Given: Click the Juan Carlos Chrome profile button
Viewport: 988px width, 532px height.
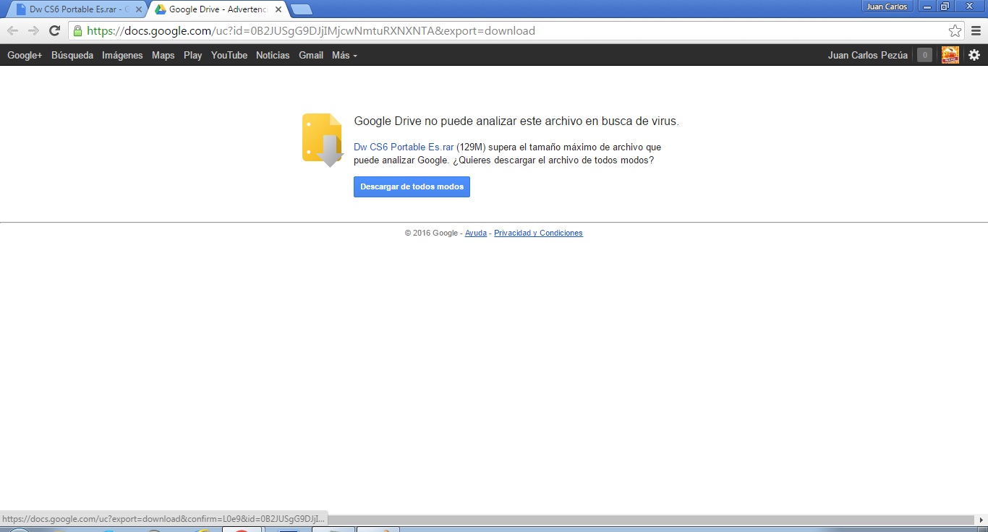Looking at the screenshot, I should [887, 7].
